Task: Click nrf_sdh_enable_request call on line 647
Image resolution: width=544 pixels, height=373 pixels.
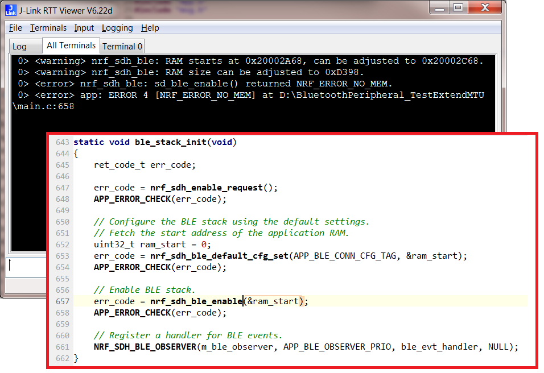Action: click(x=206, y=188)
